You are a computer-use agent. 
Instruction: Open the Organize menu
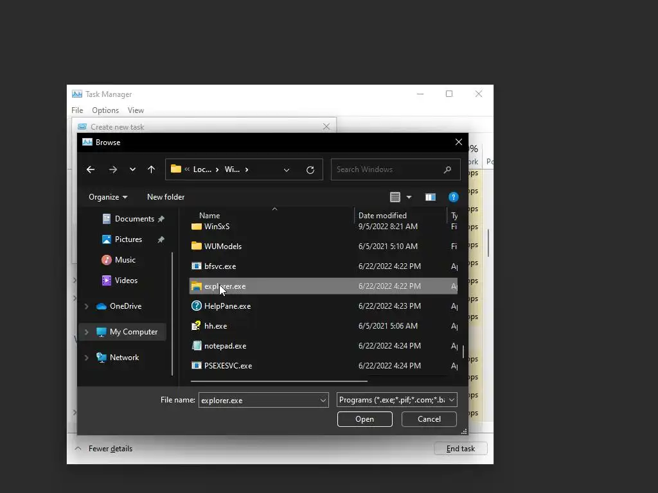coord(108,197)
